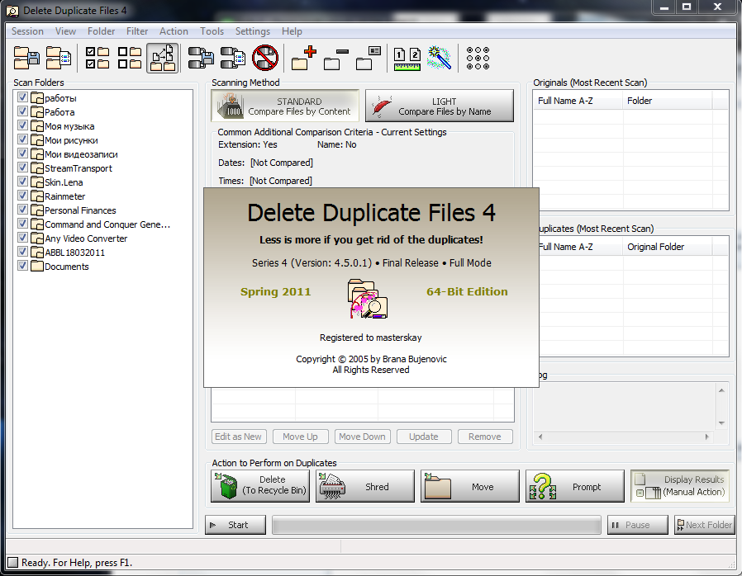Click the drives list toolbar icon
Screen dimensions: 742x576
pos(233,58)
